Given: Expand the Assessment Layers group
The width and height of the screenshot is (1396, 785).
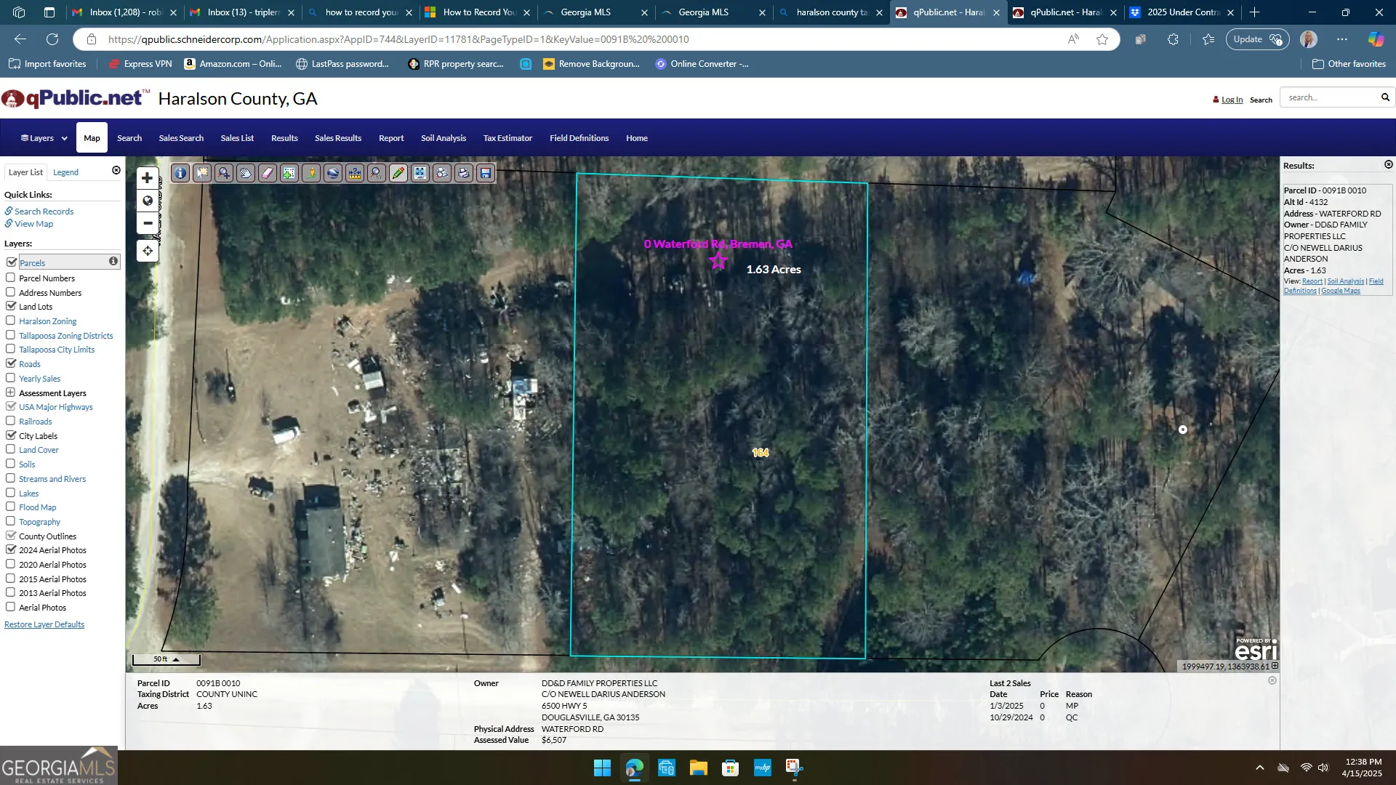Looking at the screenshot, I should (x=11, y=392).
